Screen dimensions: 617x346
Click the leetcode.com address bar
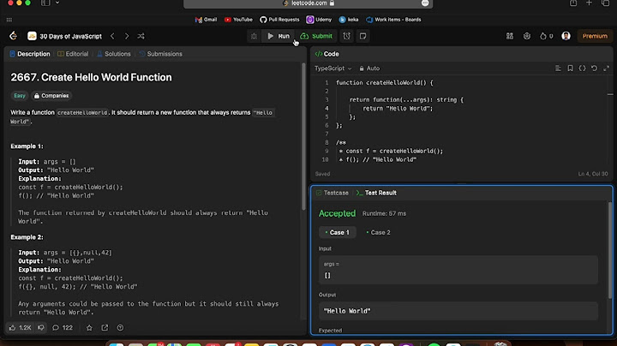pos(308,3)
